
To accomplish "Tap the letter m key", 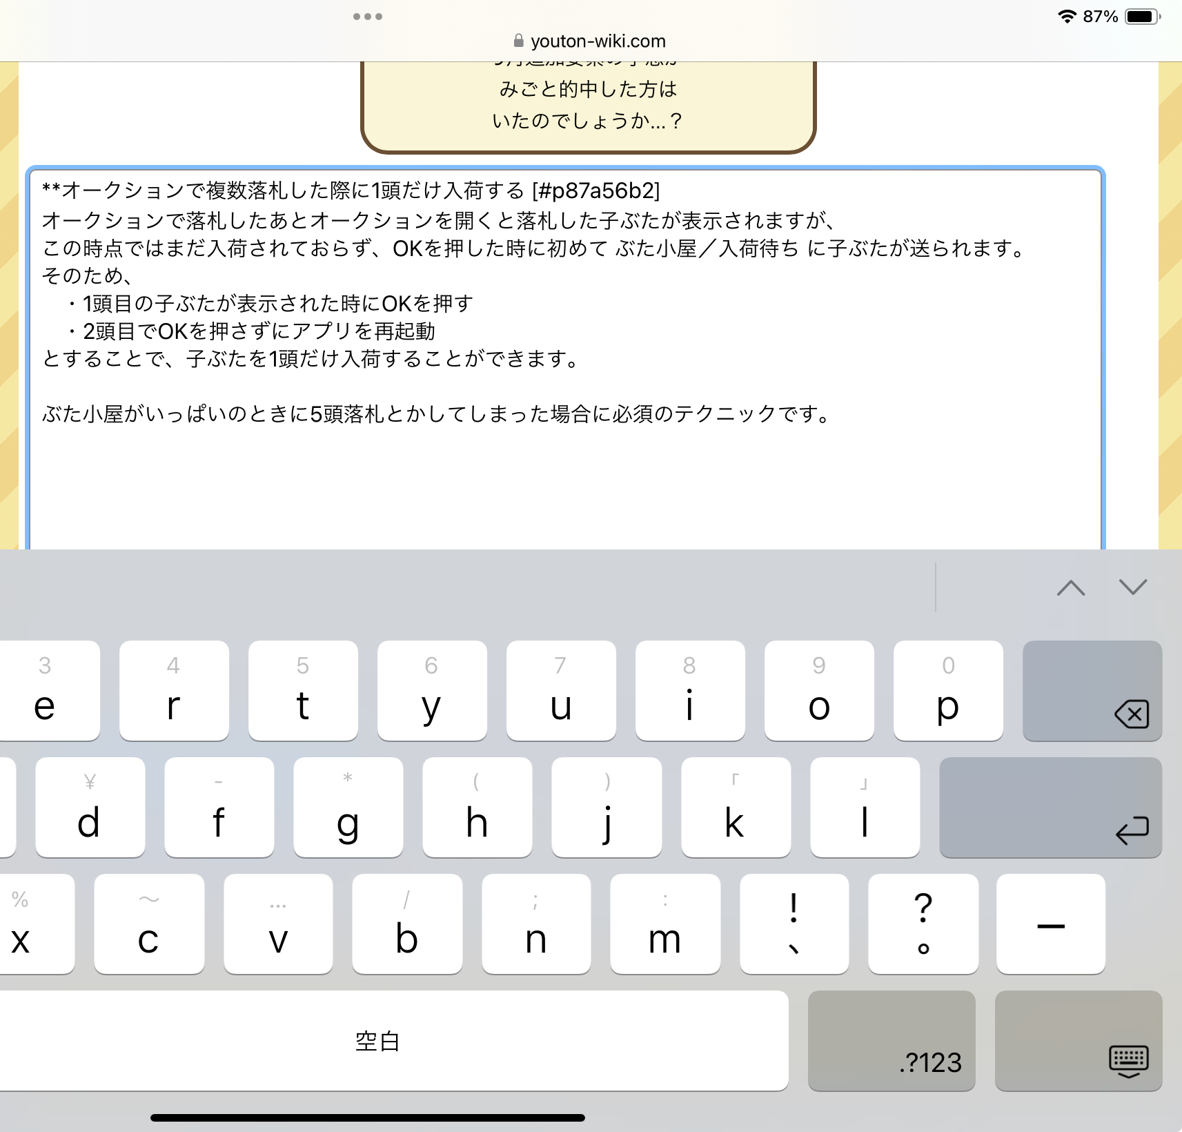I will tap(664, 924).
